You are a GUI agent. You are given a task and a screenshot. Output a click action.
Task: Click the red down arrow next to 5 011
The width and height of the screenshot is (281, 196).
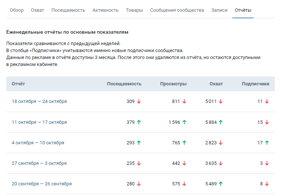click(x=221, y=101)
